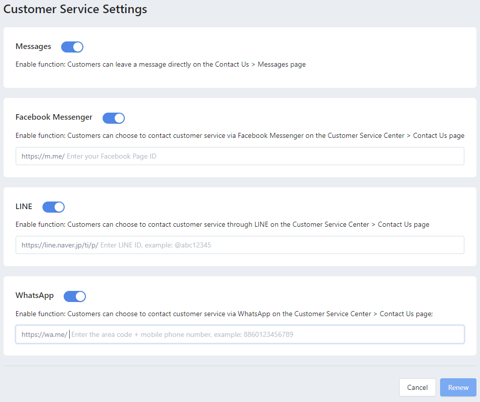Switch off the WhatsApp toggle
This screenshot has height=402, width=480.
(x=75, y=296)
